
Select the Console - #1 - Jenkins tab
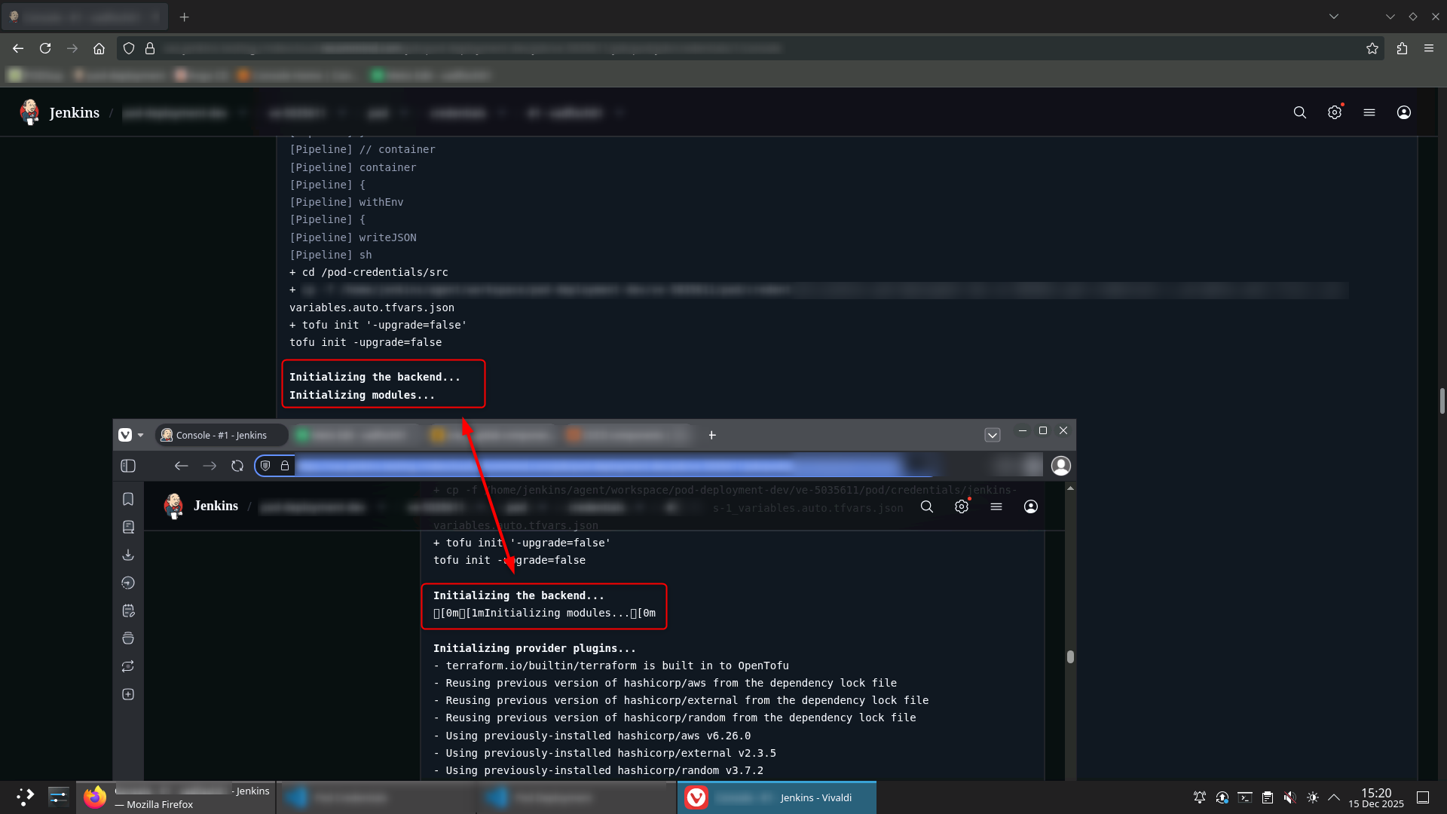(220, 435)
